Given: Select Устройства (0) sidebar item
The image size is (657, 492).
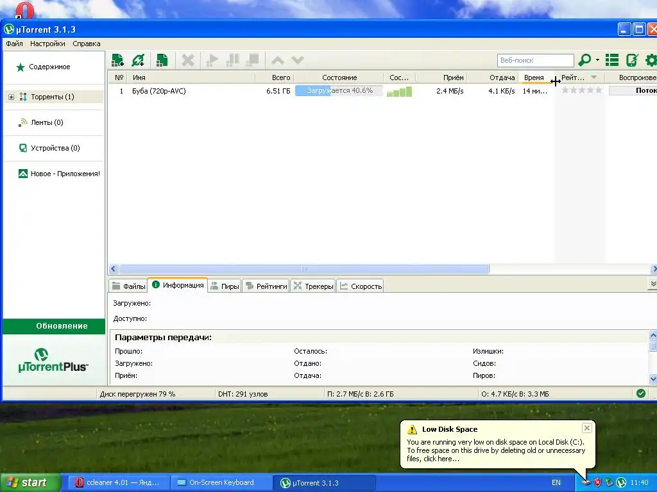Looking at the screenshot, I should [54, 148].
